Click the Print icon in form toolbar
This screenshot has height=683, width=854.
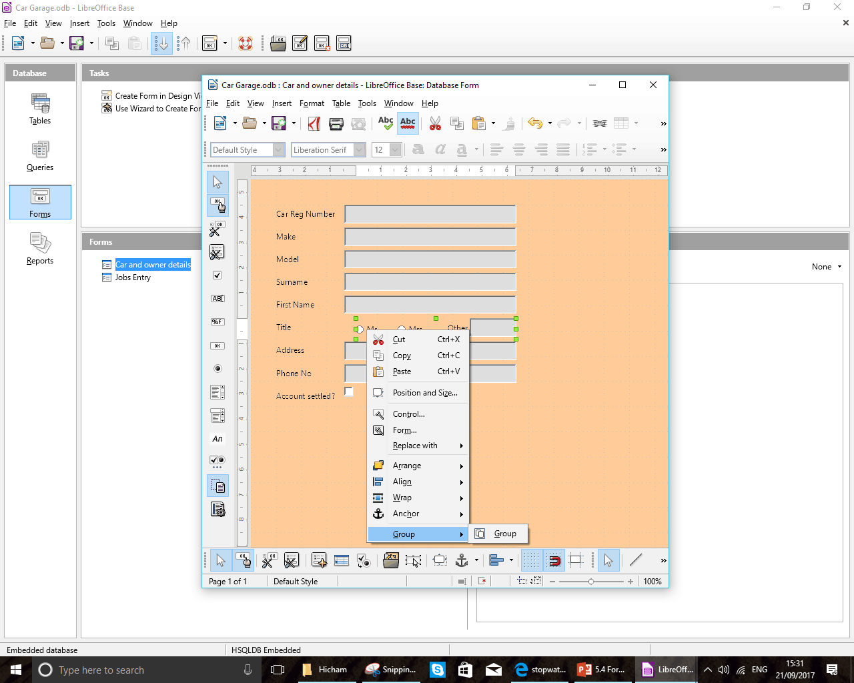coord(336,123)
